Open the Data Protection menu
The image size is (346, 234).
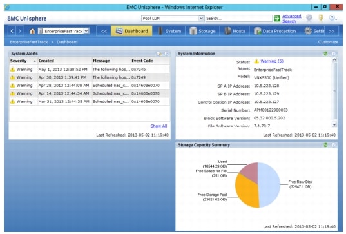pos(274,31)
